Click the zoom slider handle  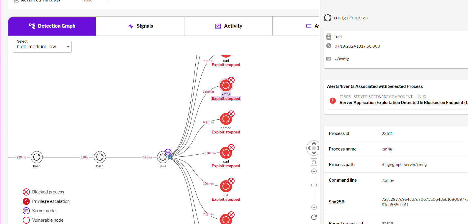[x=314, y=185]
